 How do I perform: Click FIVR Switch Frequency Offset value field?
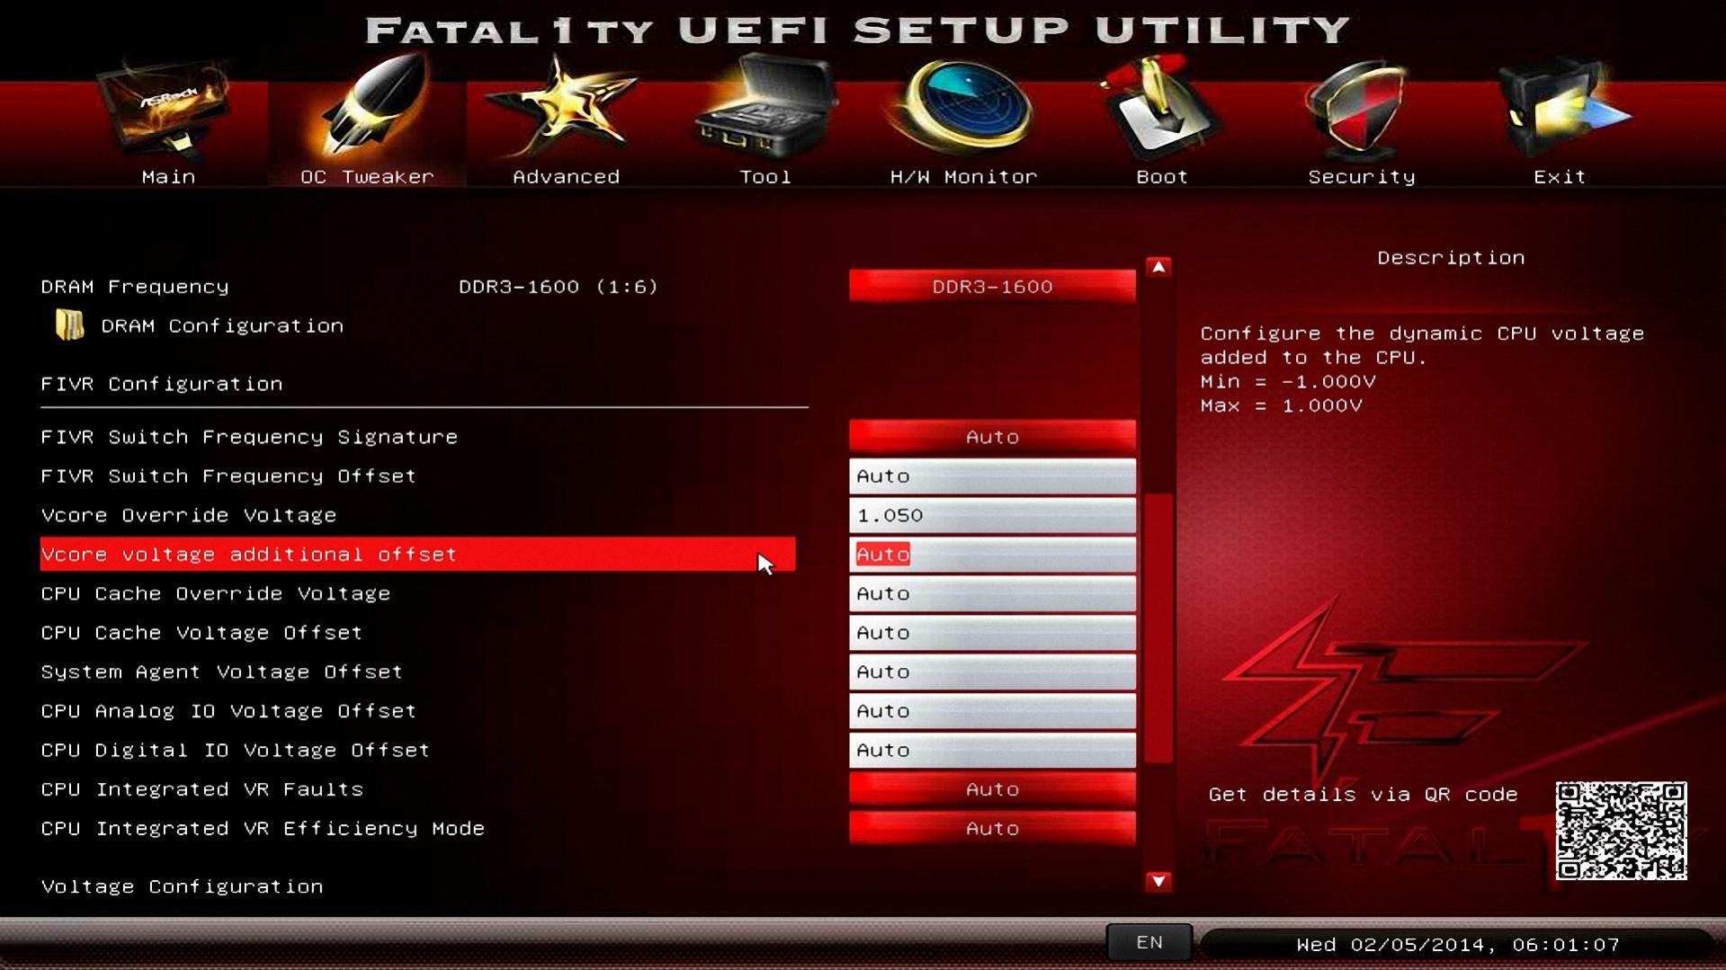(x=992, y=476)
